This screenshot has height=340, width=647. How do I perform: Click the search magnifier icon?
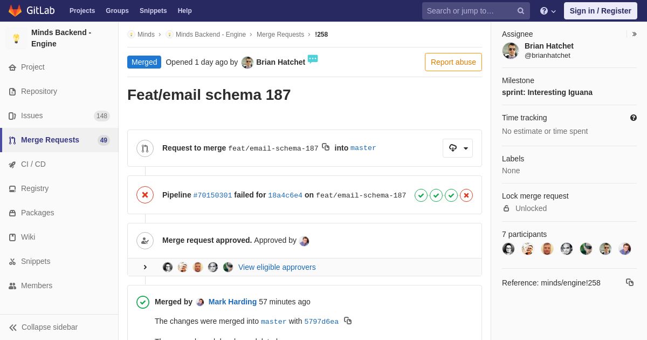521,11
